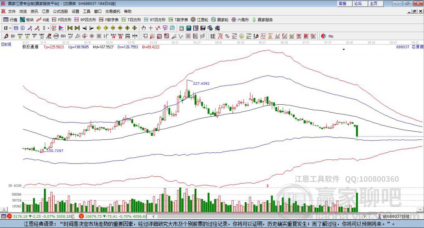This screenshot has height=228, width=424.
Task: Click the 客服 button in title bar
Action: point(345,3)
